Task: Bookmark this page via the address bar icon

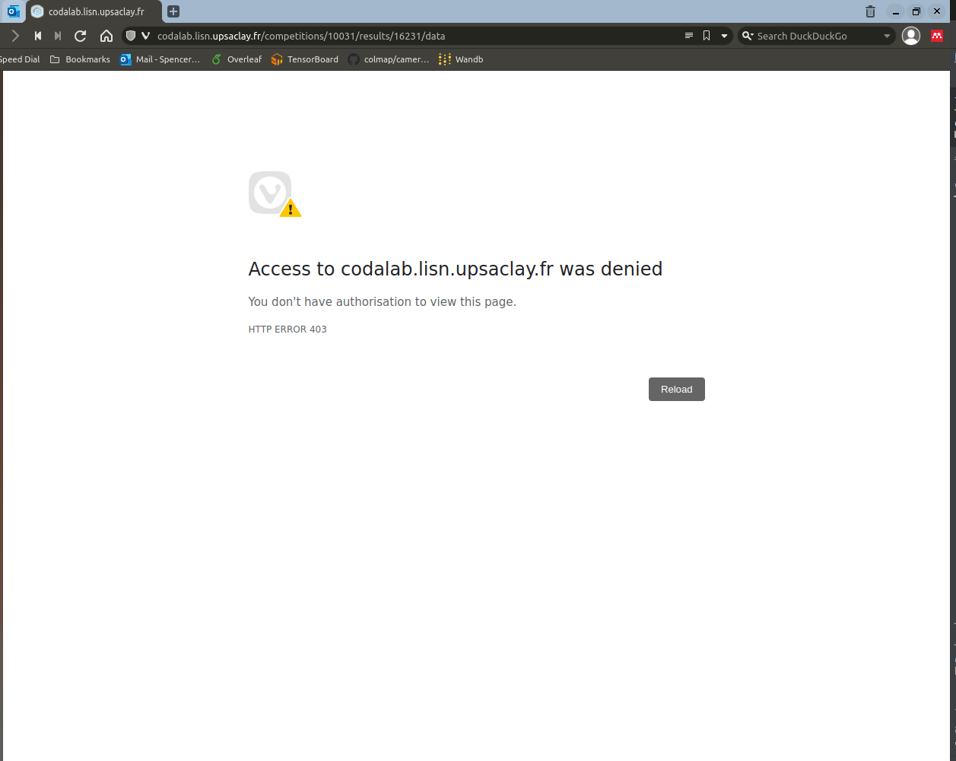Action: tap(706, 35)
